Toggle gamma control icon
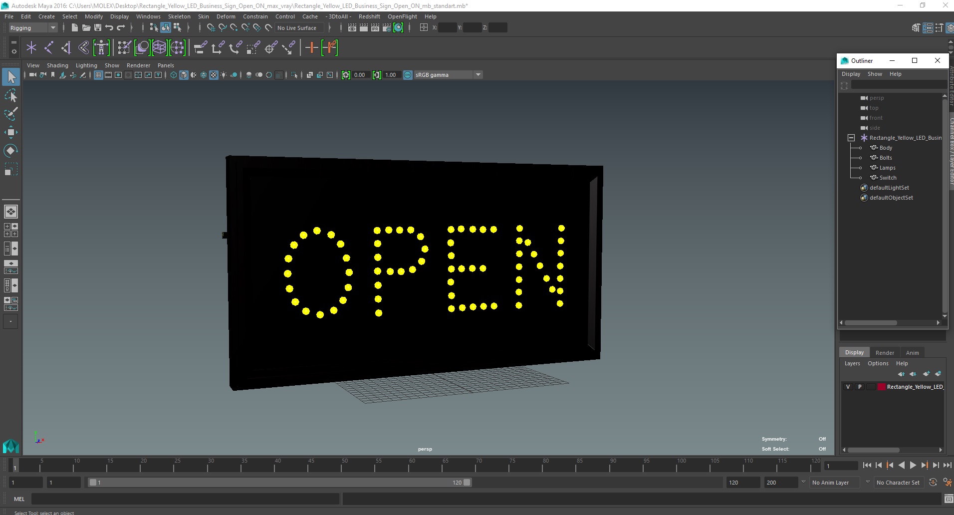Screen dimensions: 954x515 [377, 75]
